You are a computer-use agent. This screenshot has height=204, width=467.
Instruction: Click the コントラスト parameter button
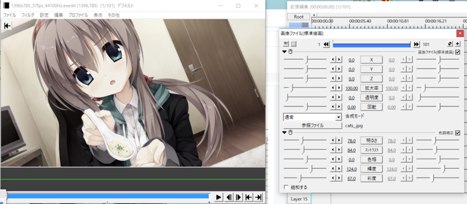(x=371, y=150)
